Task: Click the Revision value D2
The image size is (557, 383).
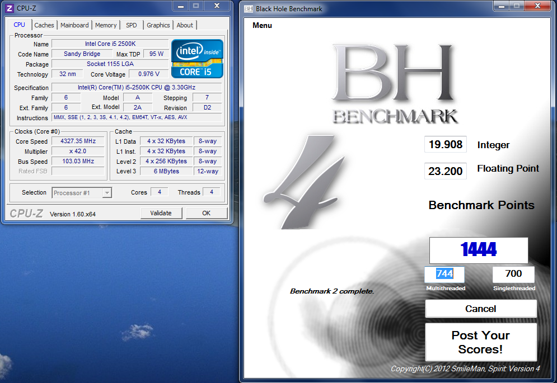Action: [208, 107]
